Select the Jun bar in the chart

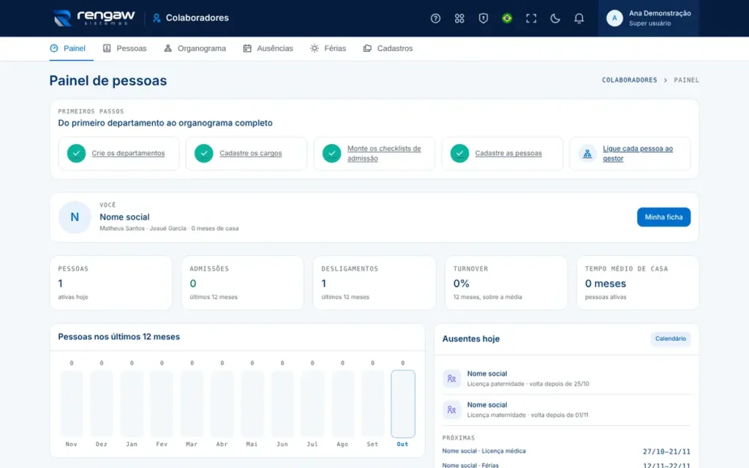click(x=282, y=404)
